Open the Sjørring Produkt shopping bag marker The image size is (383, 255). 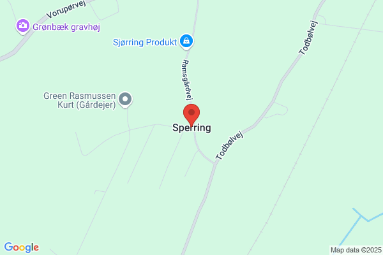pos(186,41)
